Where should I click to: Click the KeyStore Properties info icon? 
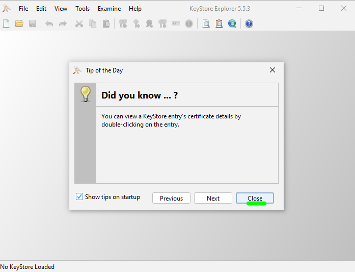[x=189, y=23]
